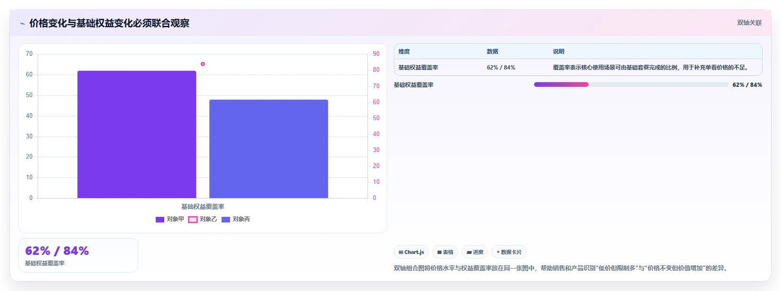
Task: Click the 进度 tag icon
Action: [x=469, y=253]
